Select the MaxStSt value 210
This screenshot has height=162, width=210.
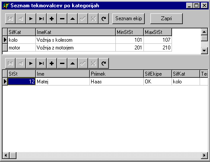pyautogui.click(x=158, y=48)
